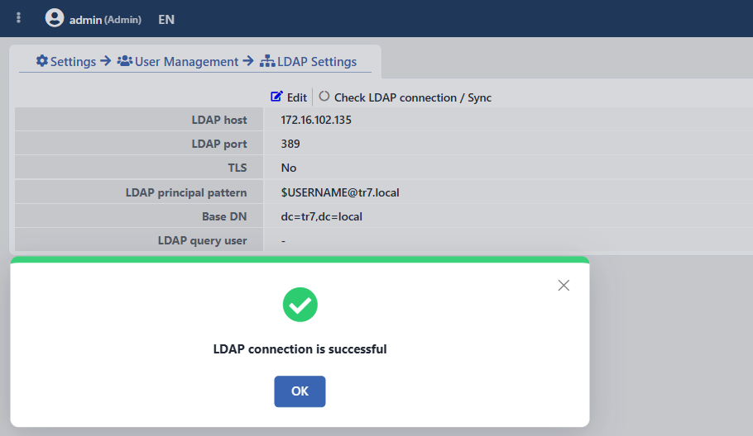Click the LDAP Settings hierarchy icon

point(267,61)
